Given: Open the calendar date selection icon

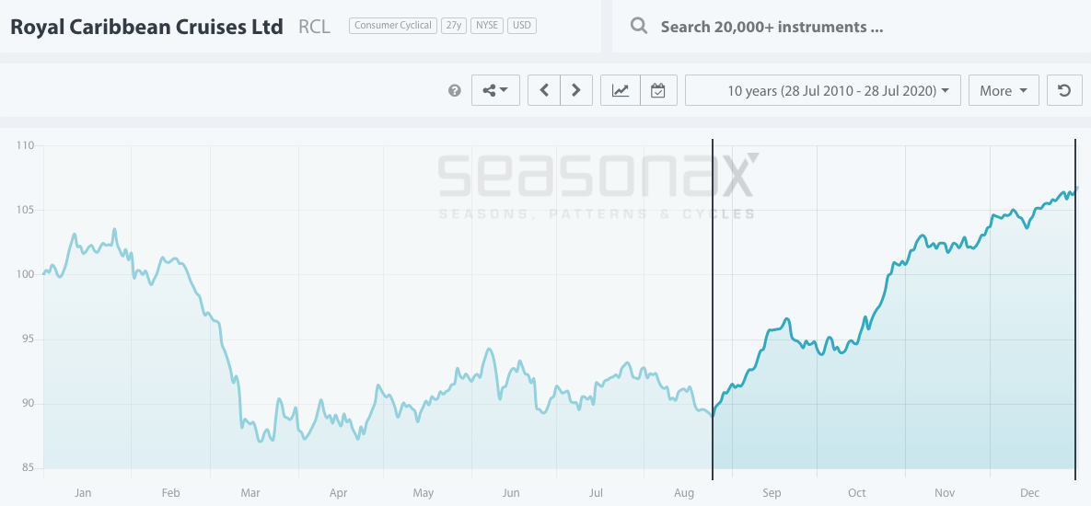Looking at the screenshot, I should pos(657,90).
